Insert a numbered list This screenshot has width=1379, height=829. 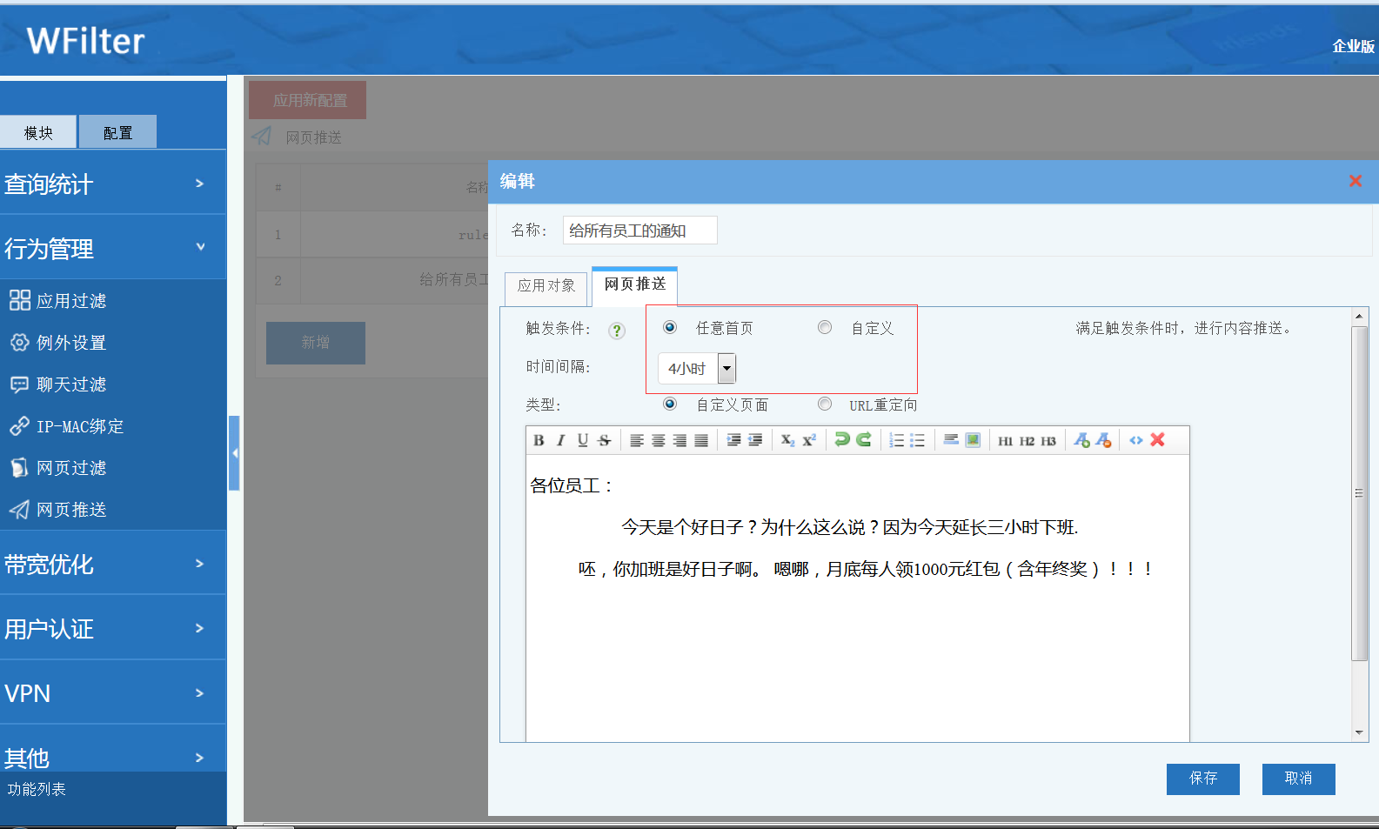[x=896, y=440]
